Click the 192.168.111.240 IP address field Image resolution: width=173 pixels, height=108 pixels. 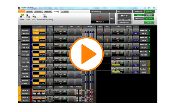pyautogui.click(x=124, y=19)
